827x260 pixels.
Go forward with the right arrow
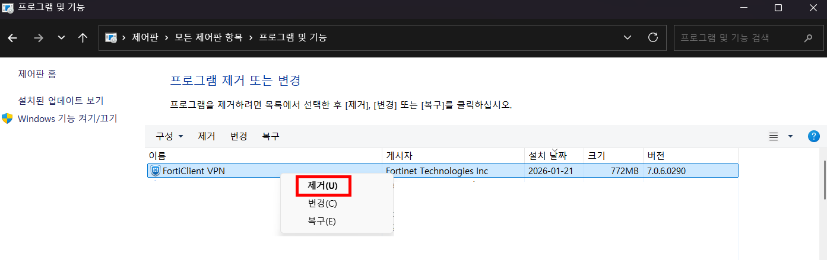[39, 37]
